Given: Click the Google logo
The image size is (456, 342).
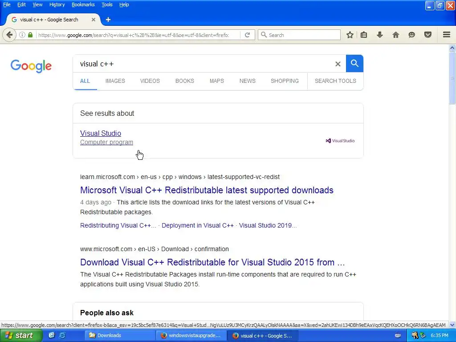Looking at the screenshot, I should coord(31,66).
